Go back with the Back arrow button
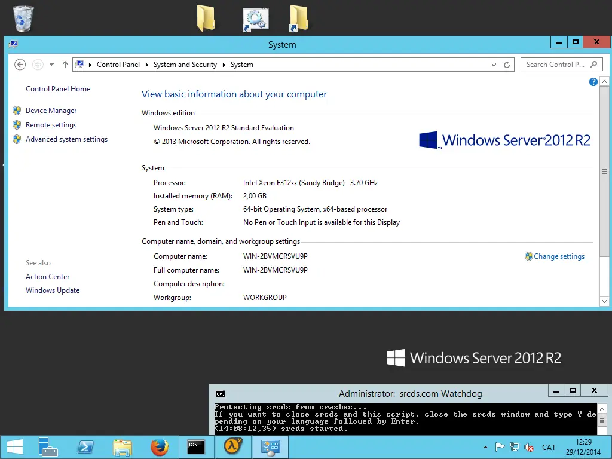The height and width of the screenshot is (459, 612). [20, 65]
